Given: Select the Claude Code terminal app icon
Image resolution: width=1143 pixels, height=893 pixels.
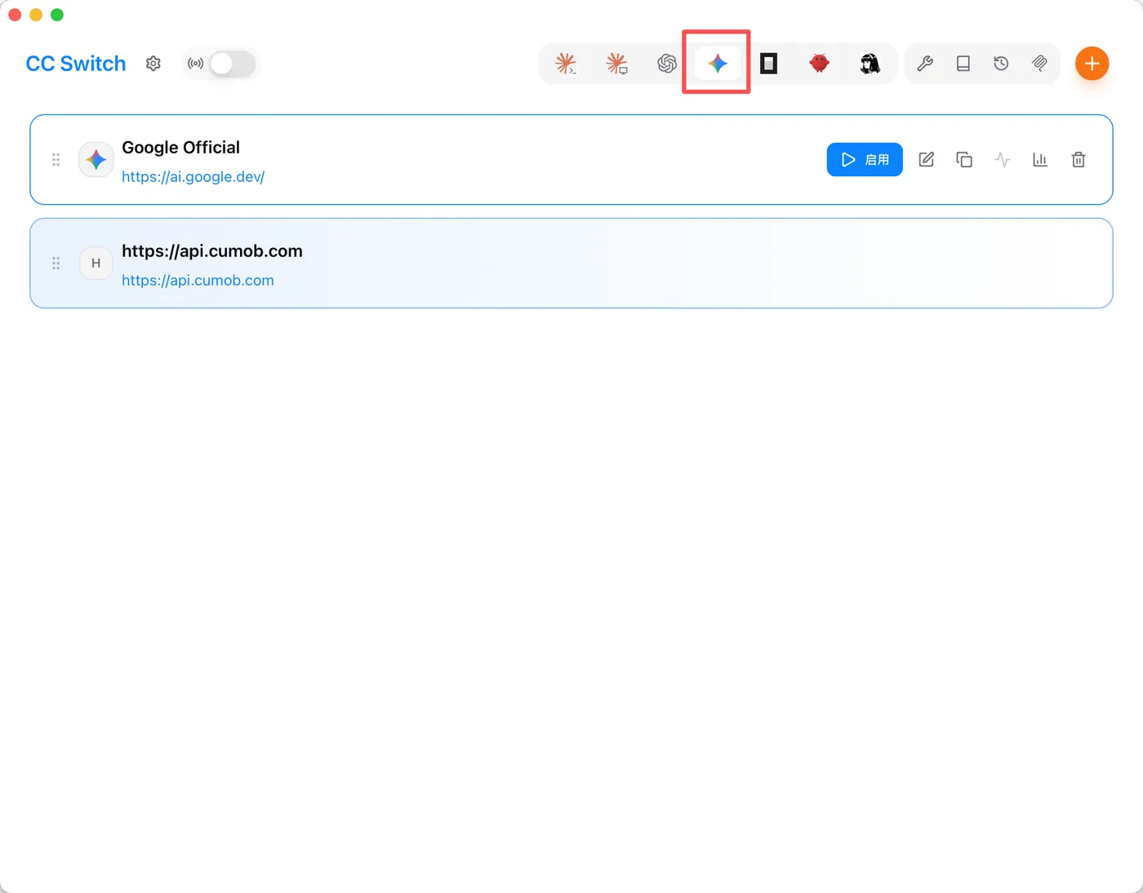Looking at the screenshot, I should click(x=566, y=64).
